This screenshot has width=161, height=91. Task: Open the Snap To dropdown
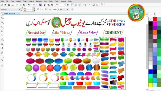point(87,5)
